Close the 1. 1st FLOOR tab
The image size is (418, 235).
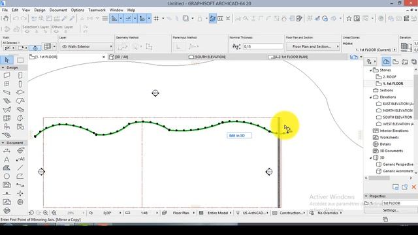click(x=104, y=57)
